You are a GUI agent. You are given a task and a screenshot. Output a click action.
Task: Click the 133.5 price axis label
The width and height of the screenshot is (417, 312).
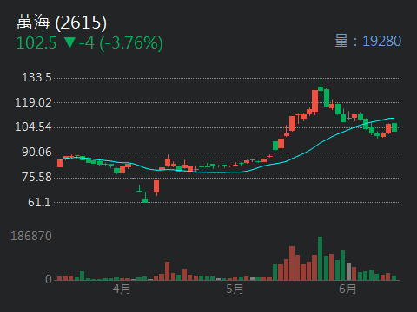click(x=36, y=77)
